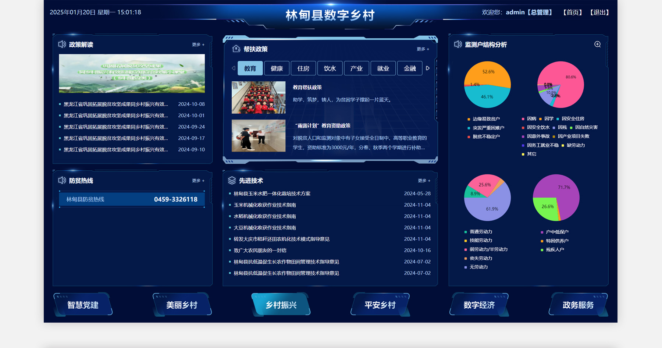Viewport: 662px width, 348px height.
Task: Click the speaker icon beside 政策解读
Action: (62, 45)
